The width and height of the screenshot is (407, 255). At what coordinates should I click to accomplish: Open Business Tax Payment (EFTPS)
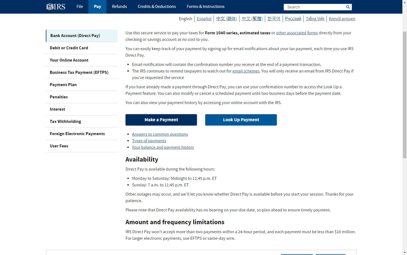[82, 72]
